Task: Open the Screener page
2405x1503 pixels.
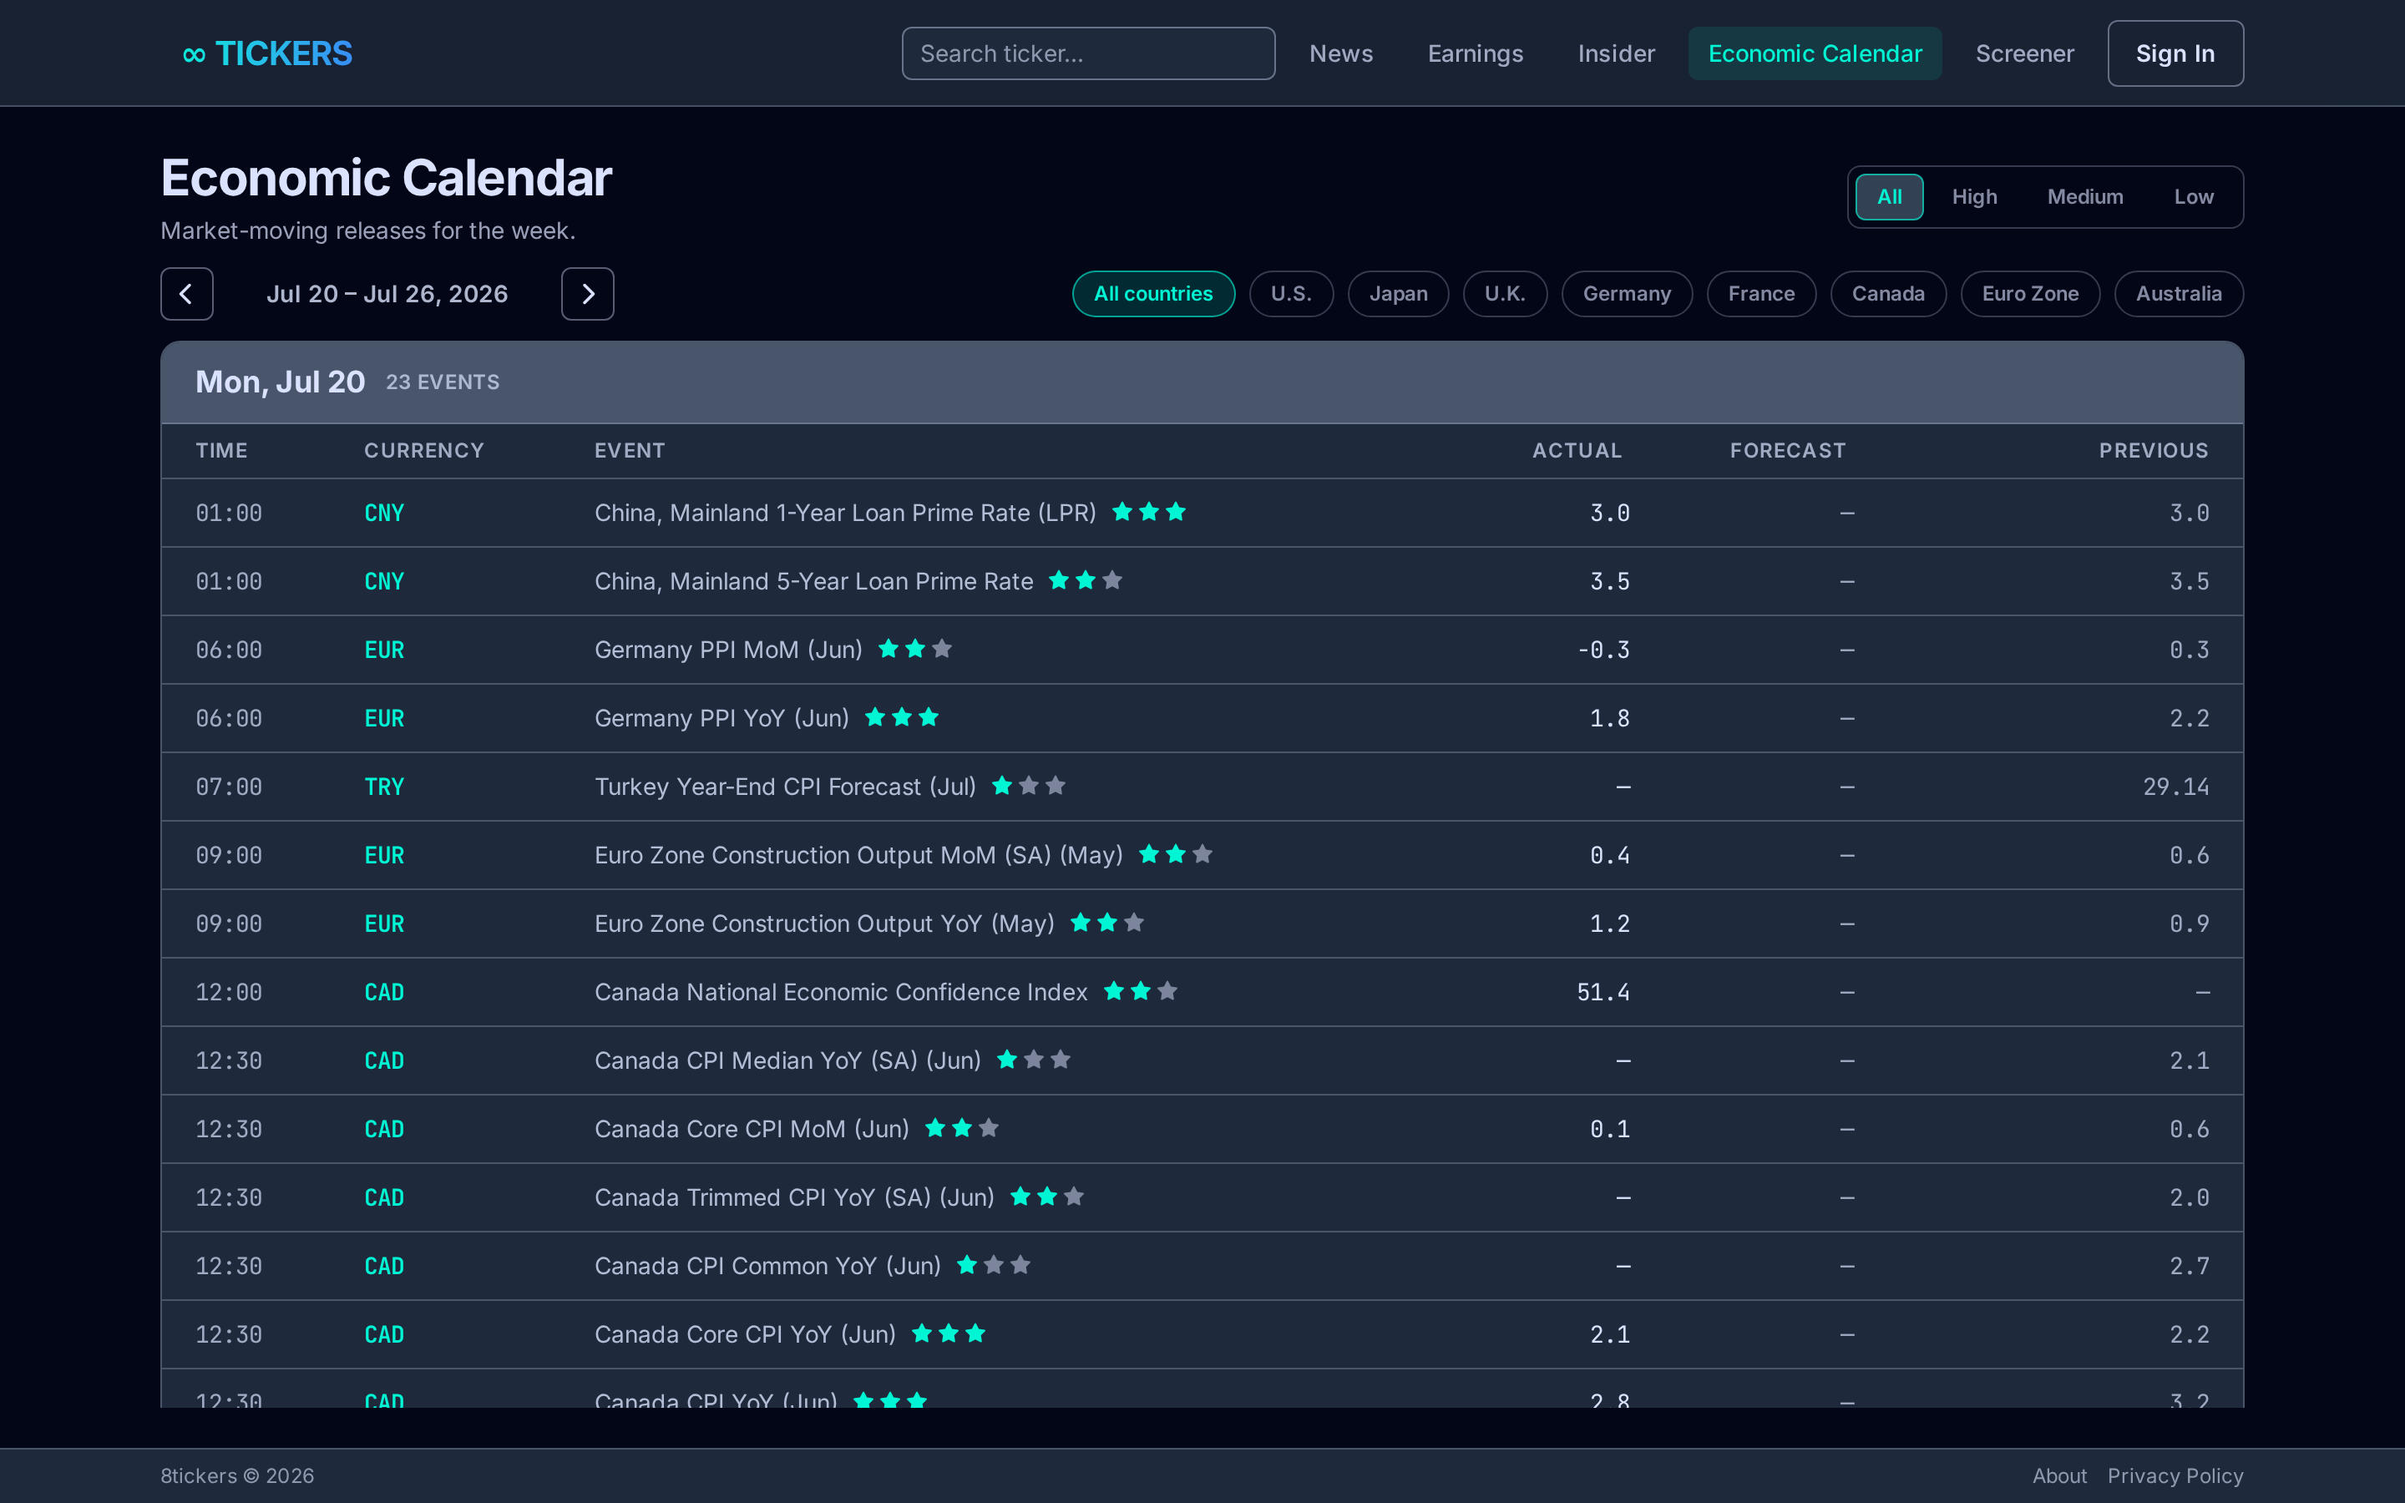Action: [x=2024, y=53]
